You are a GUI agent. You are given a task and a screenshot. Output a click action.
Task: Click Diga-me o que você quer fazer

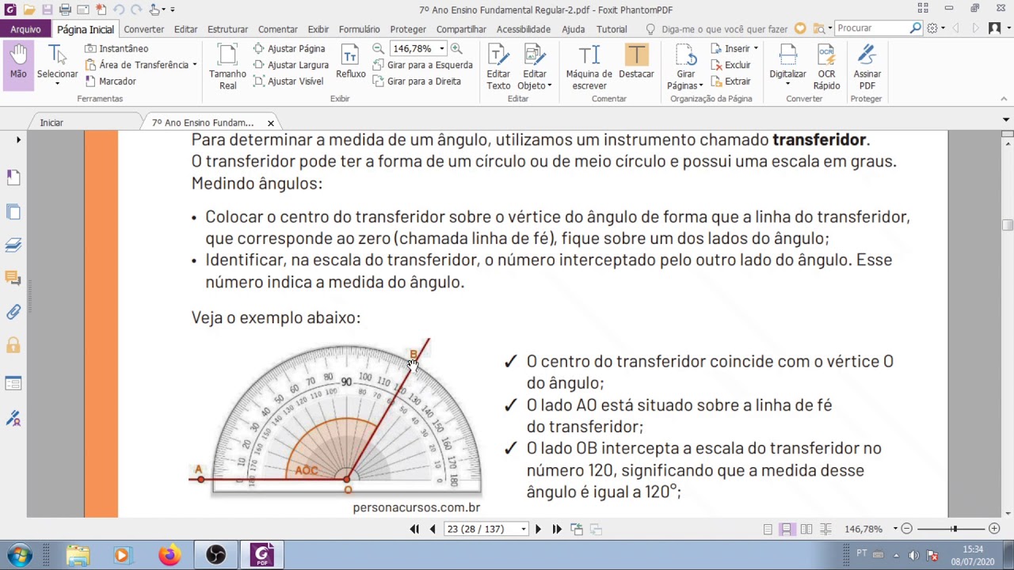(724, 29)
